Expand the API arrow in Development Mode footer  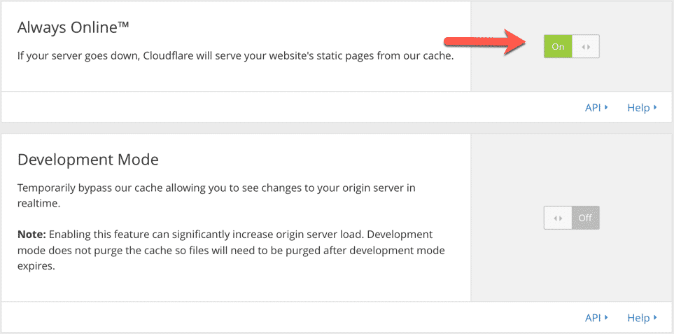click(x=606, y=318)
